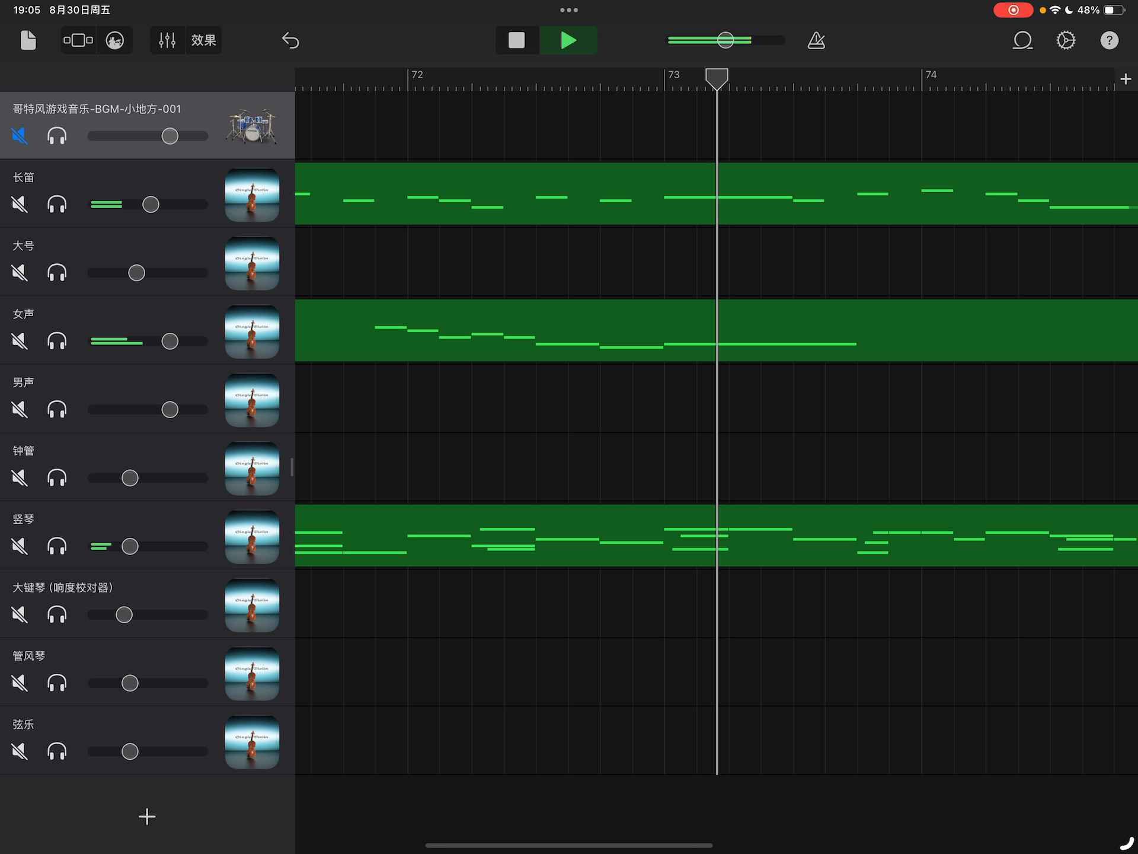Select the 竖琴 green MIDI region
1138x854 pixels.
tap(717, 536)
